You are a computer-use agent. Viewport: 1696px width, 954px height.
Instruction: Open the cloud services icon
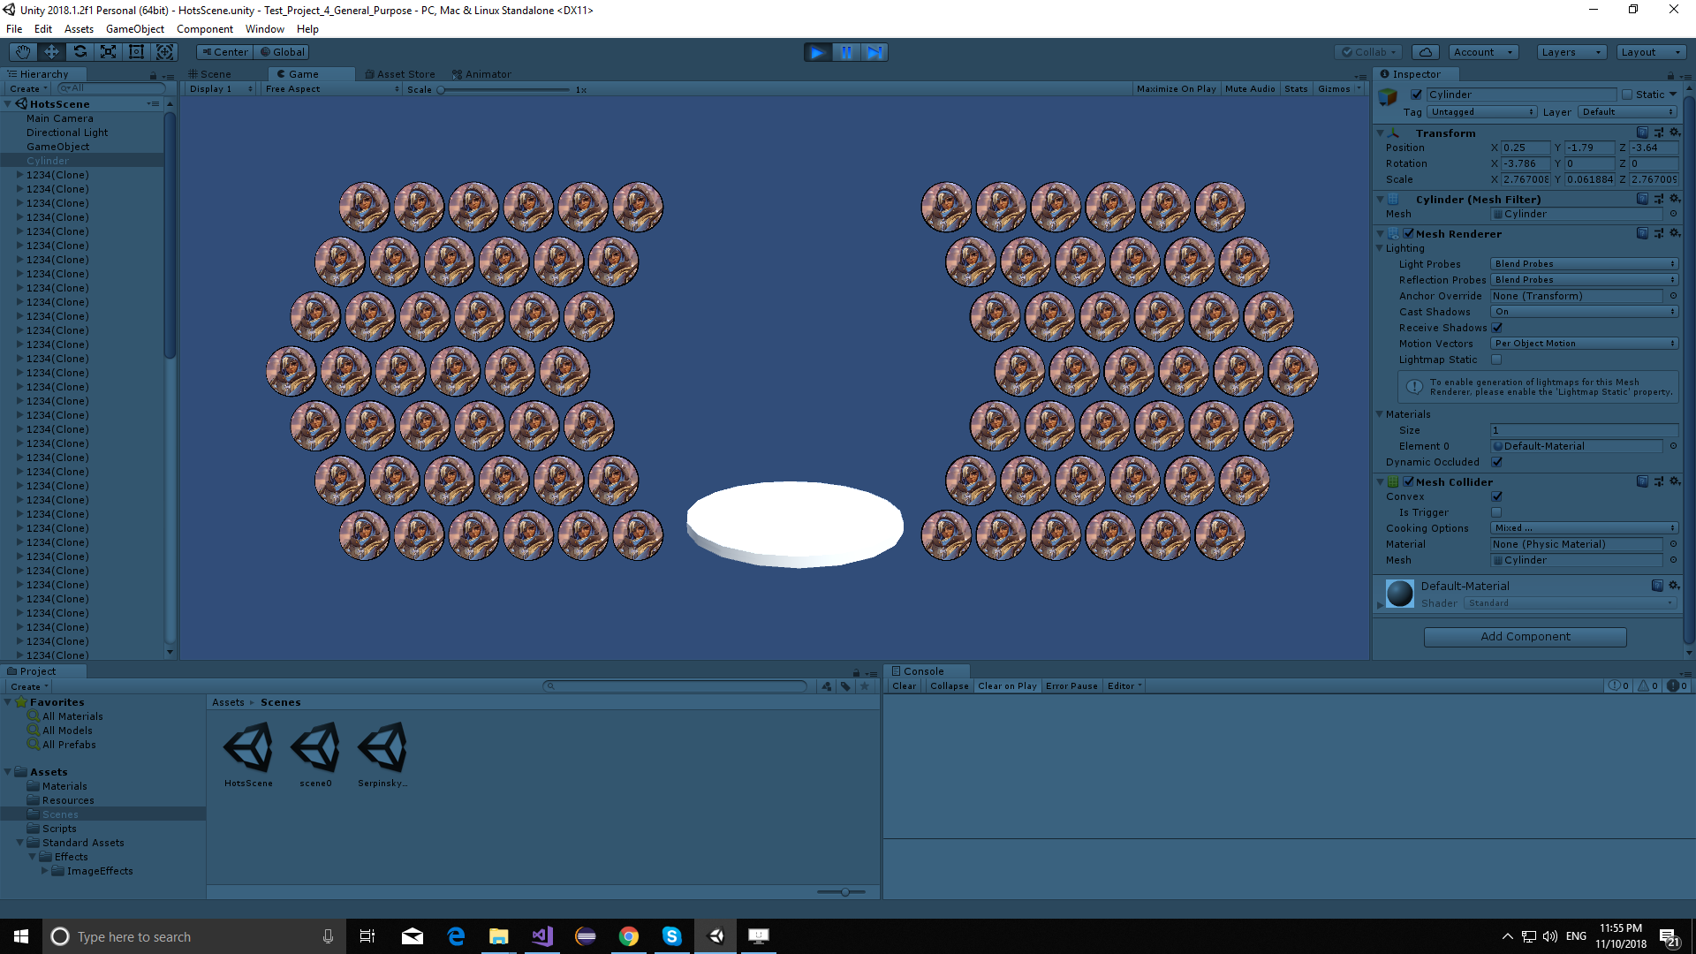point(1425,52)
